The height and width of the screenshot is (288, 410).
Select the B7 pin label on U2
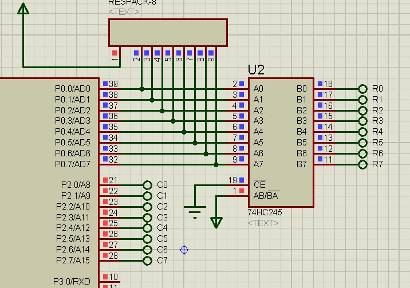tap(302, 164)
